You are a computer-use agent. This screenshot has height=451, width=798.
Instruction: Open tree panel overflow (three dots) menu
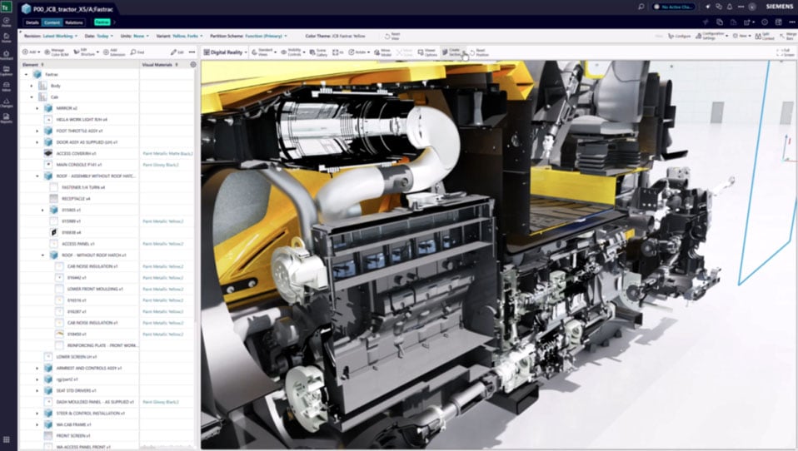coord(192,52)
